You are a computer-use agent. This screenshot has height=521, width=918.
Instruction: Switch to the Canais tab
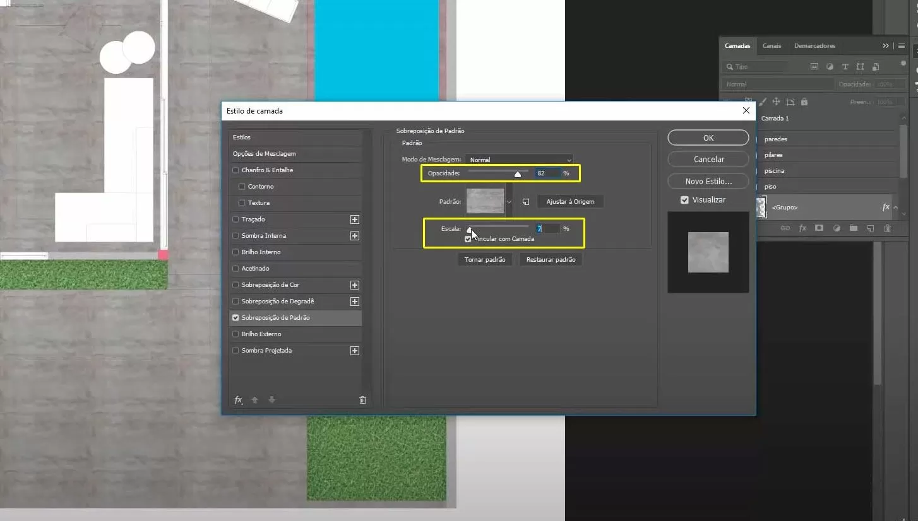point(772,46)
